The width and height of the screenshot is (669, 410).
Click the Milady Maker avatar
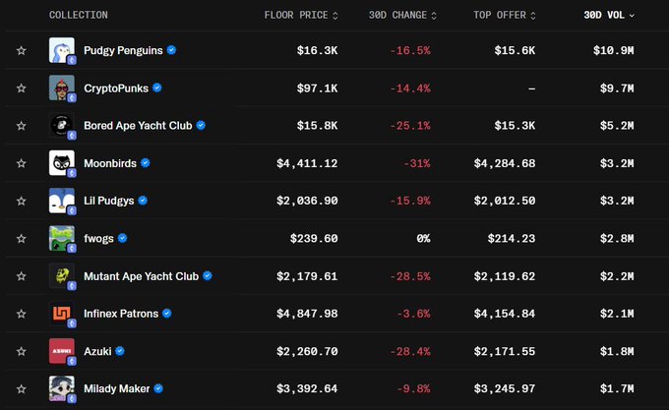click(x=61, y=388)
